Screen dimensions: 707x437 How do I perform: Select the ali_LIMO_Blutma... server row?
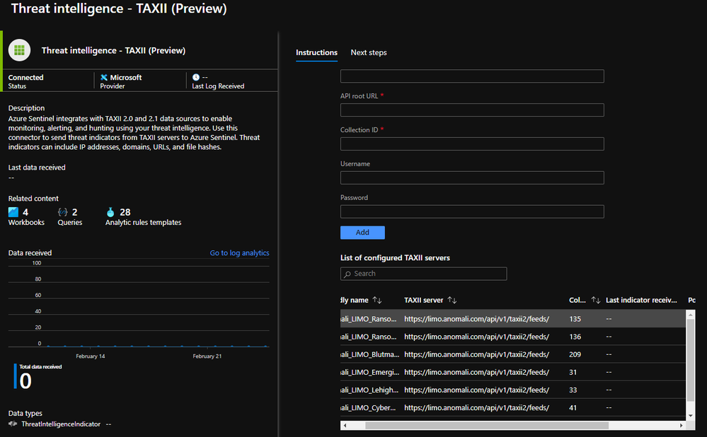point(513,354)
